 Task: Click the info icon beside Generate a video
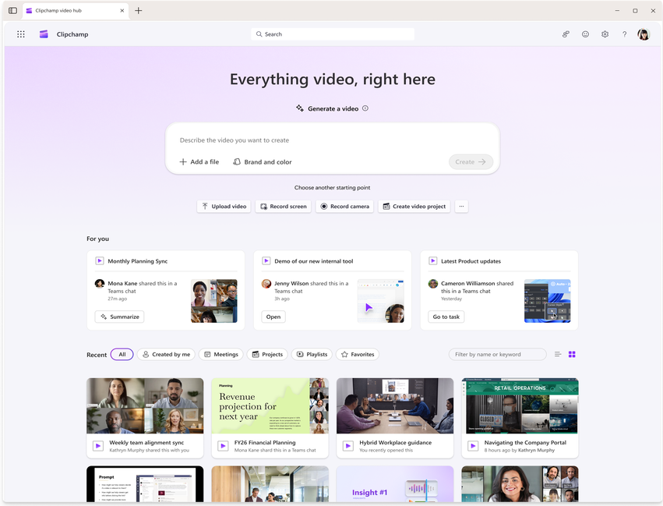365,108
